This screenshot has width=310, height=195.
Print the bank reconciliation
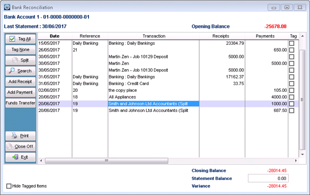[x=21, y=136]
